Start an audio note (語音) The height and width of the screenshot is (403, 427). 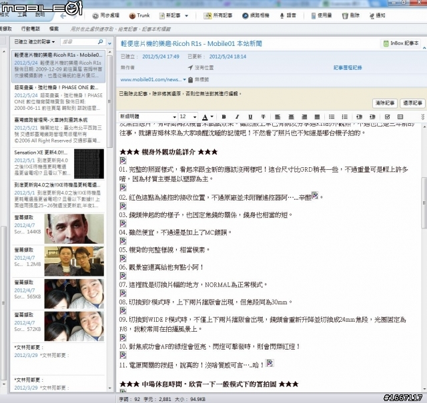[288, 15]
